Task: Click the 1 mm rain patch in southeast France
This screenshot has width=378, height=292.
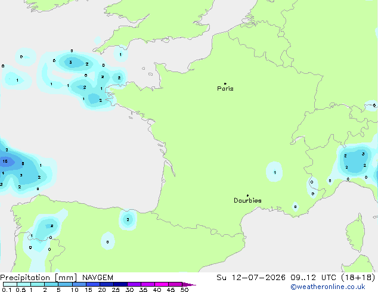Action: [275, 172]
